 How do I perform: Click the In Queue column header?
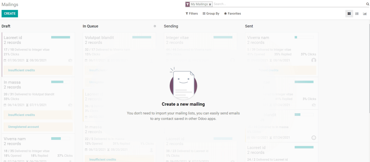(91, 26)
